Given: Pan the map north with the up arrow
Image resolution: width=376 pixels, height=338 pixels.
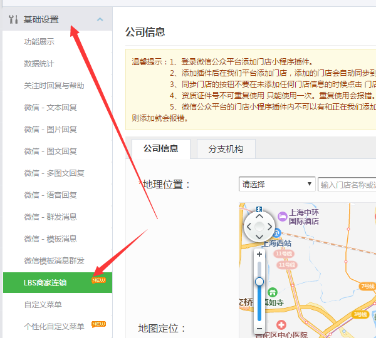Looking at the screenshot, I should pyautogui.click(x=259, y=217).
